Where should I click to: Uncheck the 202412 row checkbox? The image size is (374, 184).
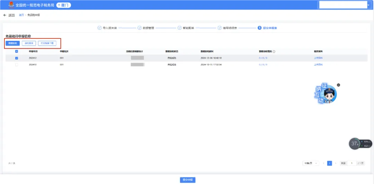17,58
